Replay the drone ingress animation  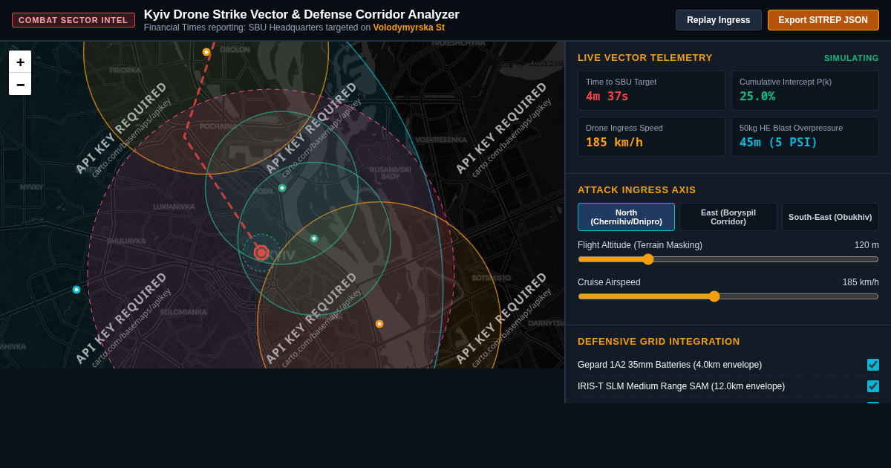tap(718, 20)
